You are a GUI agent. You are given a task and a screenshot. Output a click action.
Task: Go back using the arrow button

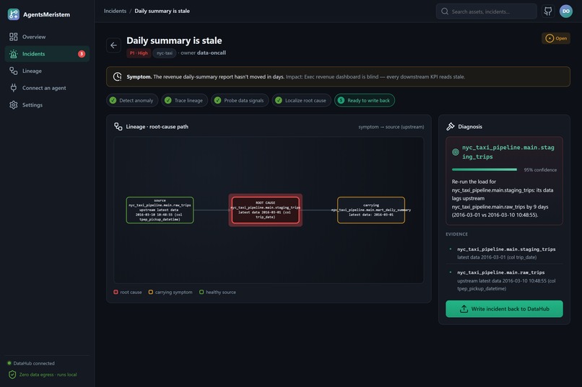pos(113,45)
